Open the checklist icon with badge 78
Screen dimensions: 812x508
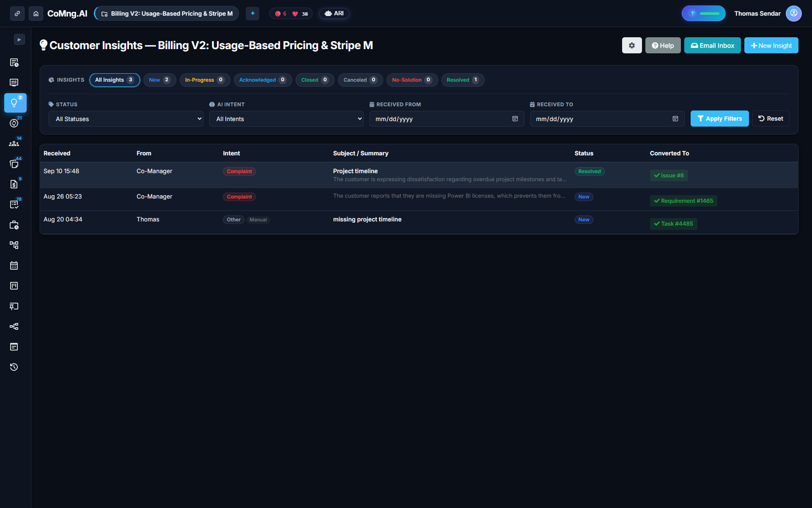pos(14,204)
